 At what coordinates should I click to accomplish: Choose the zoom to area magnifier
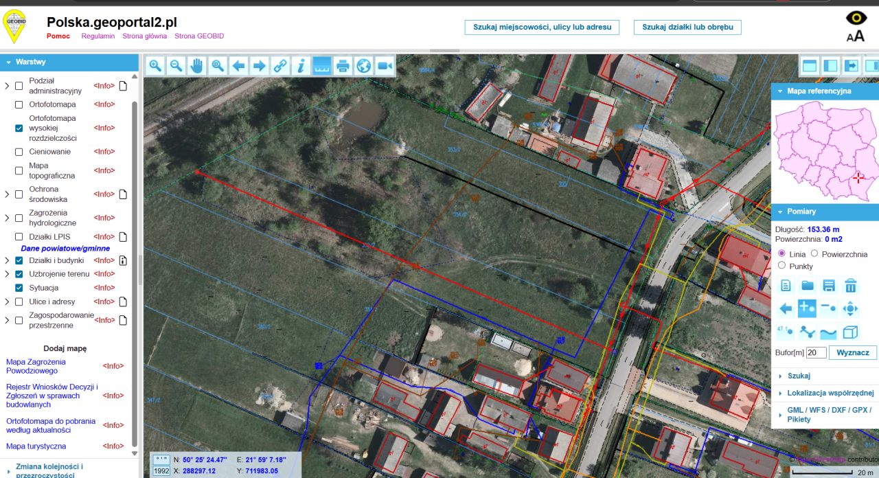(218, 66)
